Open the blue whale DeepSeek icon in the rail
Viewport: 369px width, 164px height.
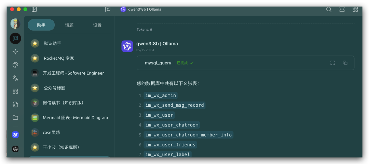click(15, 135)
